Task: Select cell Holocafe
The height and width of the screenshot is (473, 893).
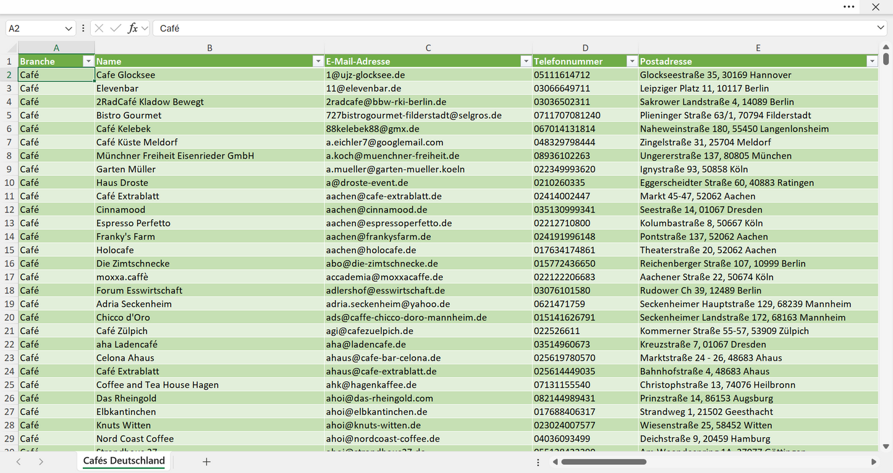Action: tap(209, 250)
